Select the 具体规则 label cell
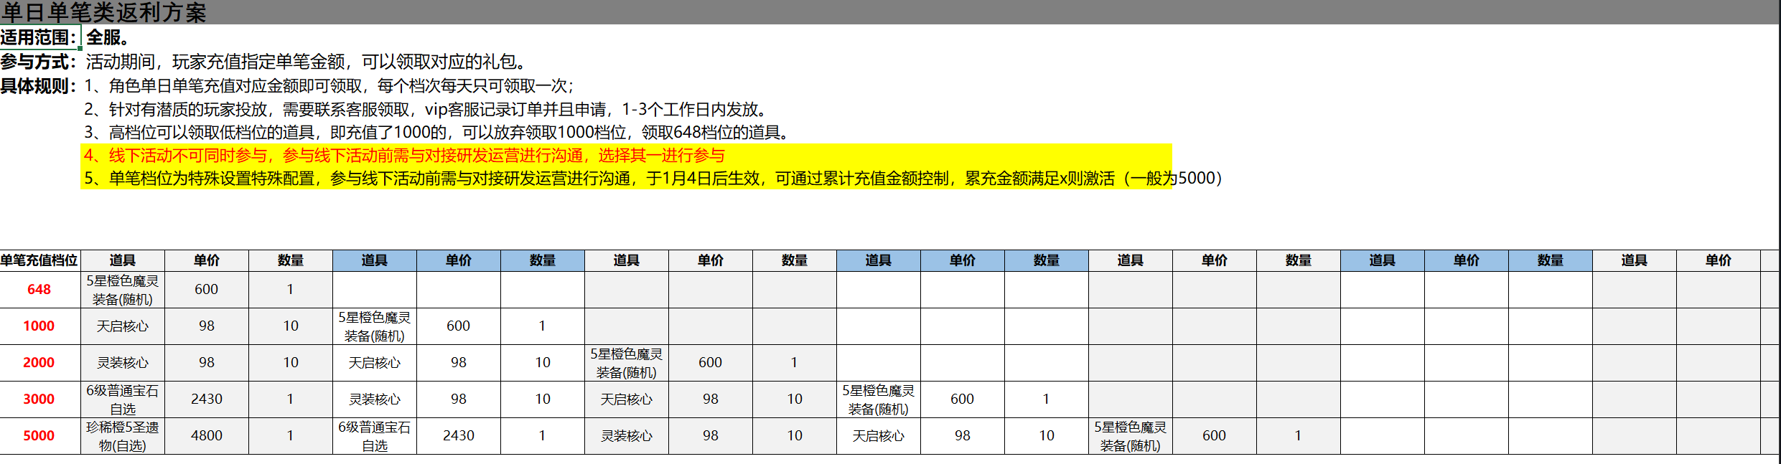Viewport: 1781px width, 464px height. pyautogui.click(x=39, y=86)
